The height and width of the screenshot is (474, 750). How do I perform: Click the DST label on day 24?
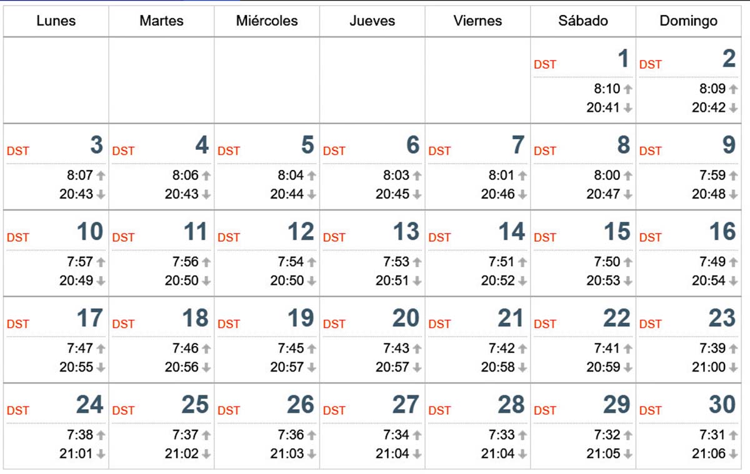[x=18, y=411]
